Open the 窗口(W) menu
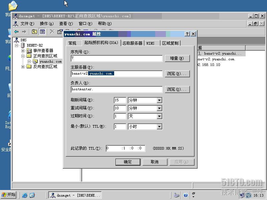 point(85,24)
